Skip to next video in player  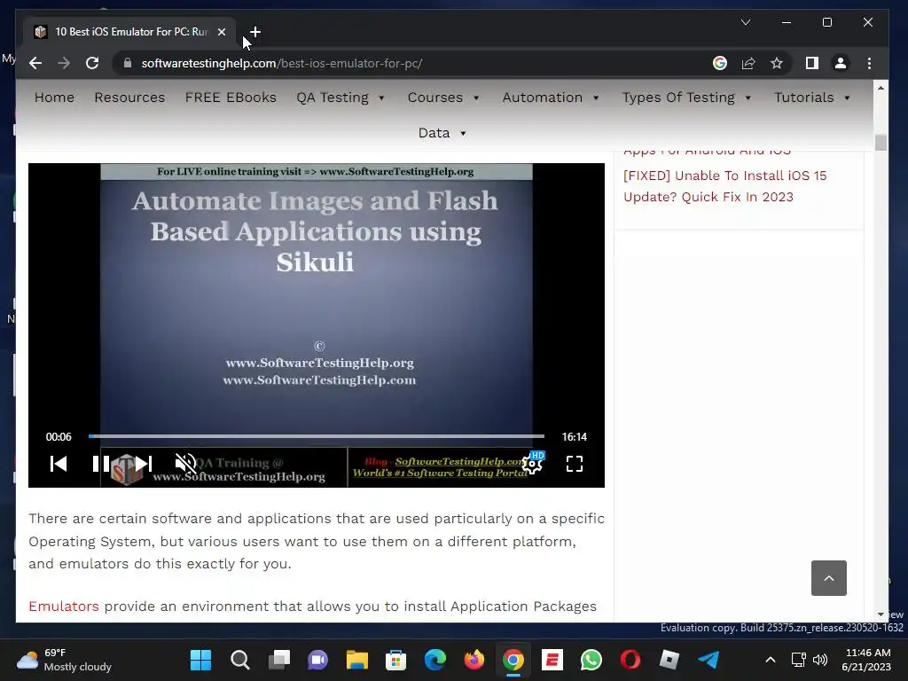click(144, 463)
